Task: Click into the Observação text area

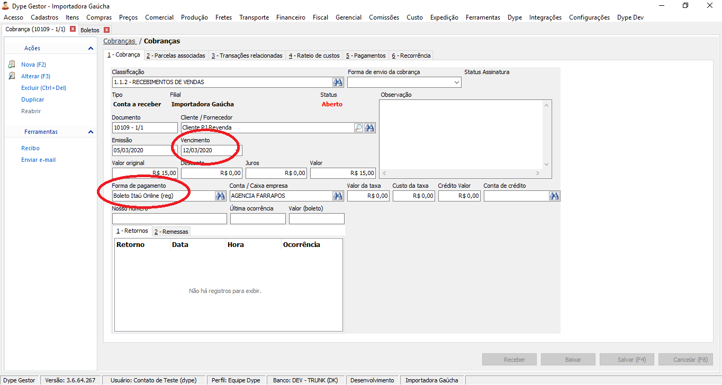Action: pos(461,134)
